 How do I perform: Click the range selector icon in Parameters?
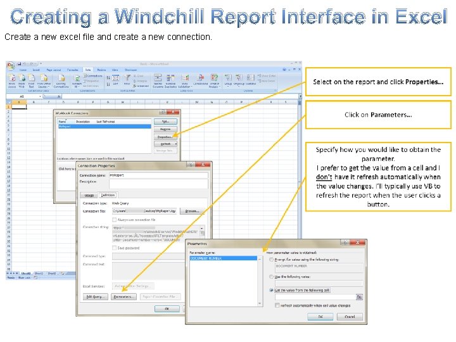[x=359, y=297]
